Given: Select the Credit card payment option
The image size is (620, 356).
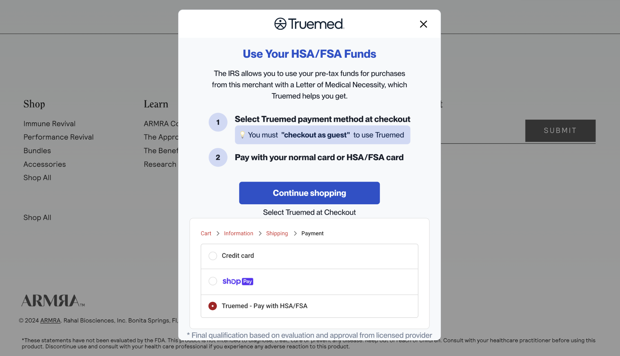Looking at the screenshot, I should (212, 256).
